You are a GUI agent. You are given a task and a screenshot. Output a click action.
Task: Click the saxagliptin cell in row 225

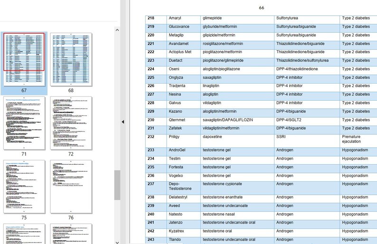(237, 79)
